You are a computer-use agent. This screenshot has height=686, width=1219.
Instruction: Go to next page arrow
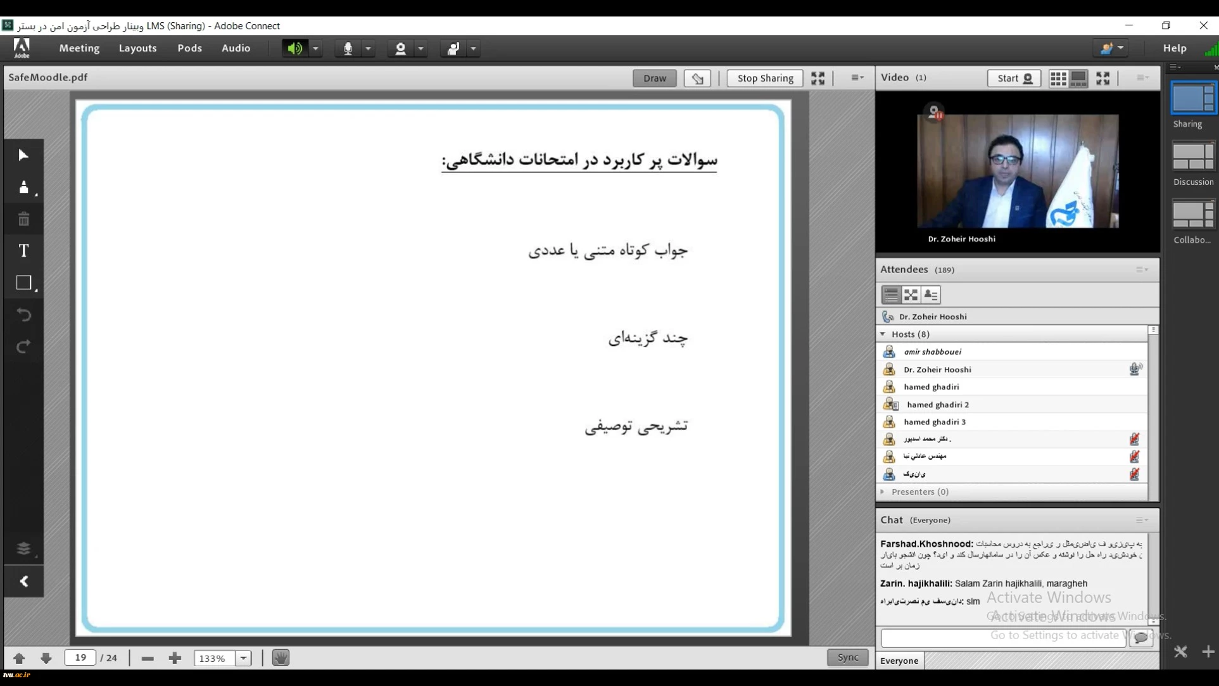point(46,658)
